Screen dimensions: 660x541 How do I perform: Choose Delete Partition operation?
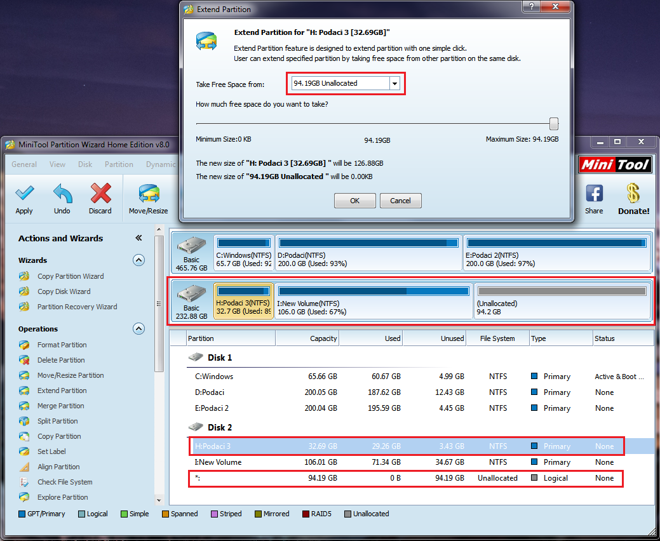point(61,360)
